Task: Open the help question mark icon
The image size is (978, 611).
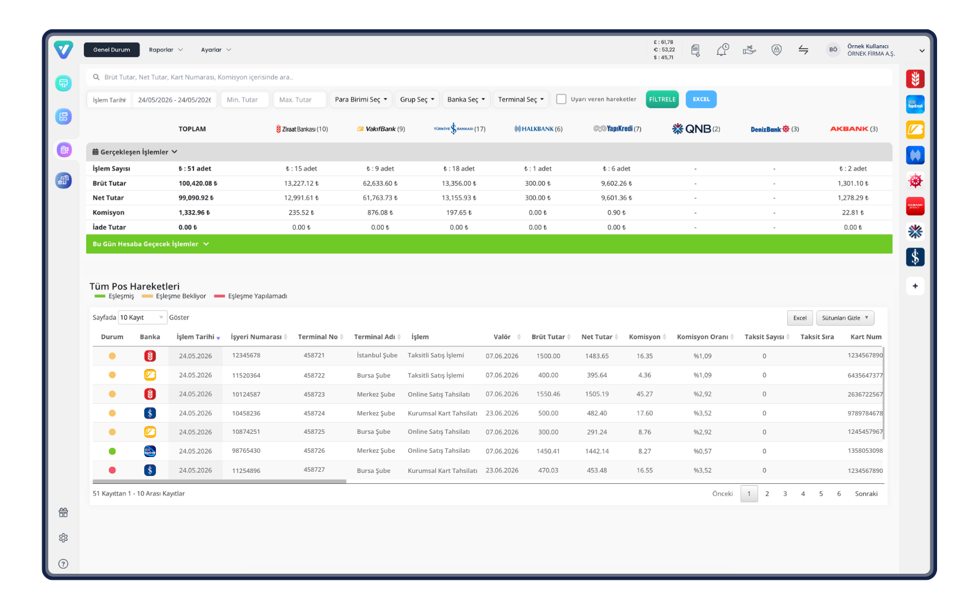Action: (64, 564)
